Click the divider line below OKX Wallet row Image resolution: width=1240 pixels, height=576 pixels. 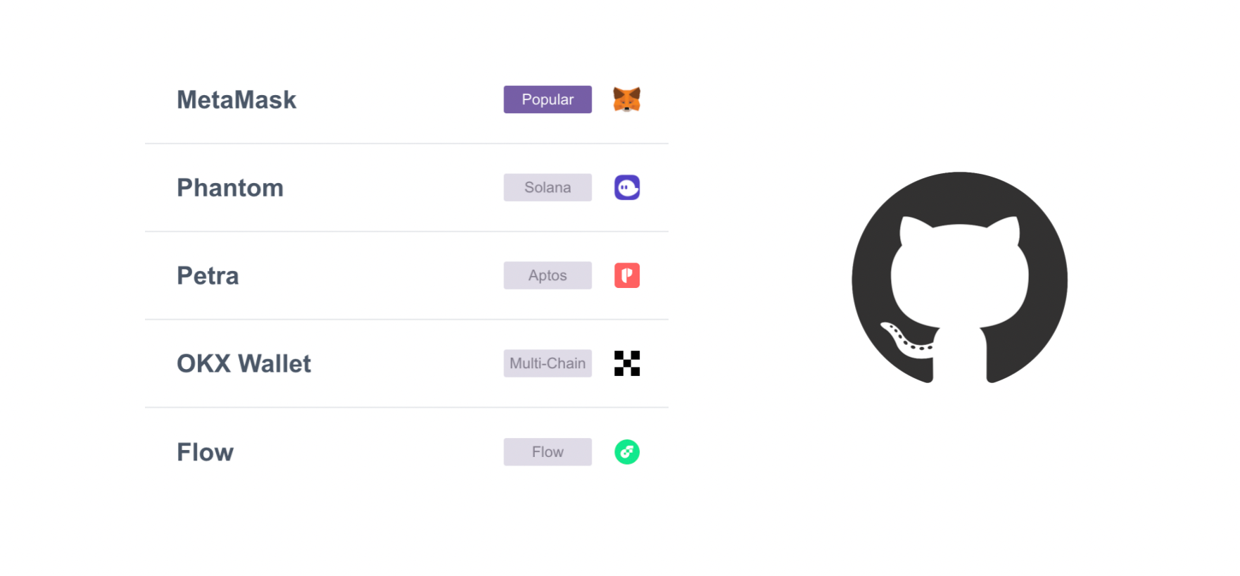click(406, 408)
